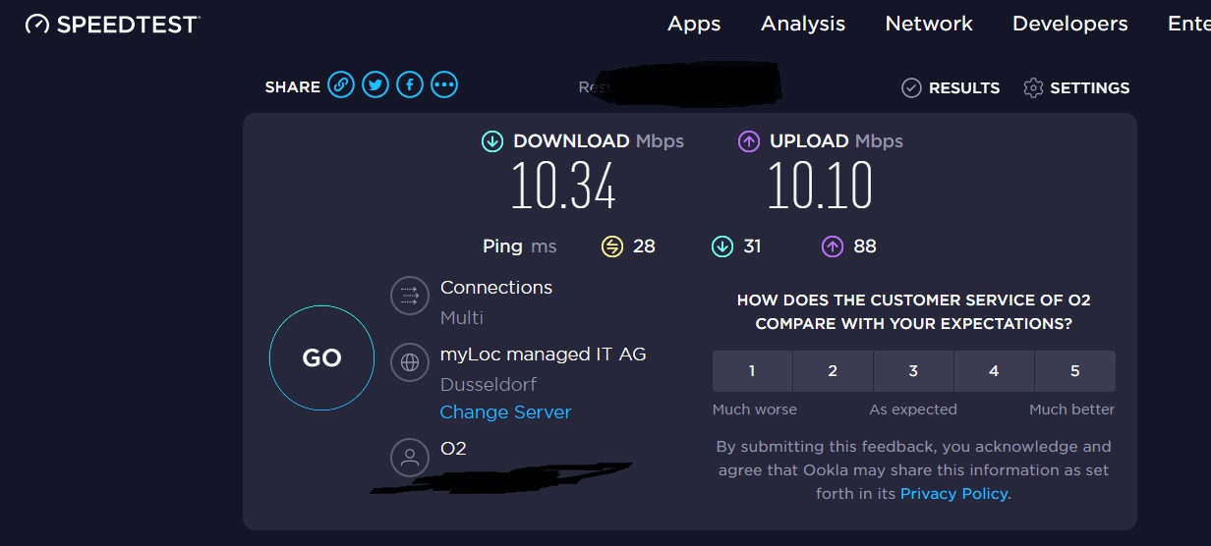Viewport: 1211px width, 546px height.
Task: Share result via Twitter icon
Action: point(375,85)
